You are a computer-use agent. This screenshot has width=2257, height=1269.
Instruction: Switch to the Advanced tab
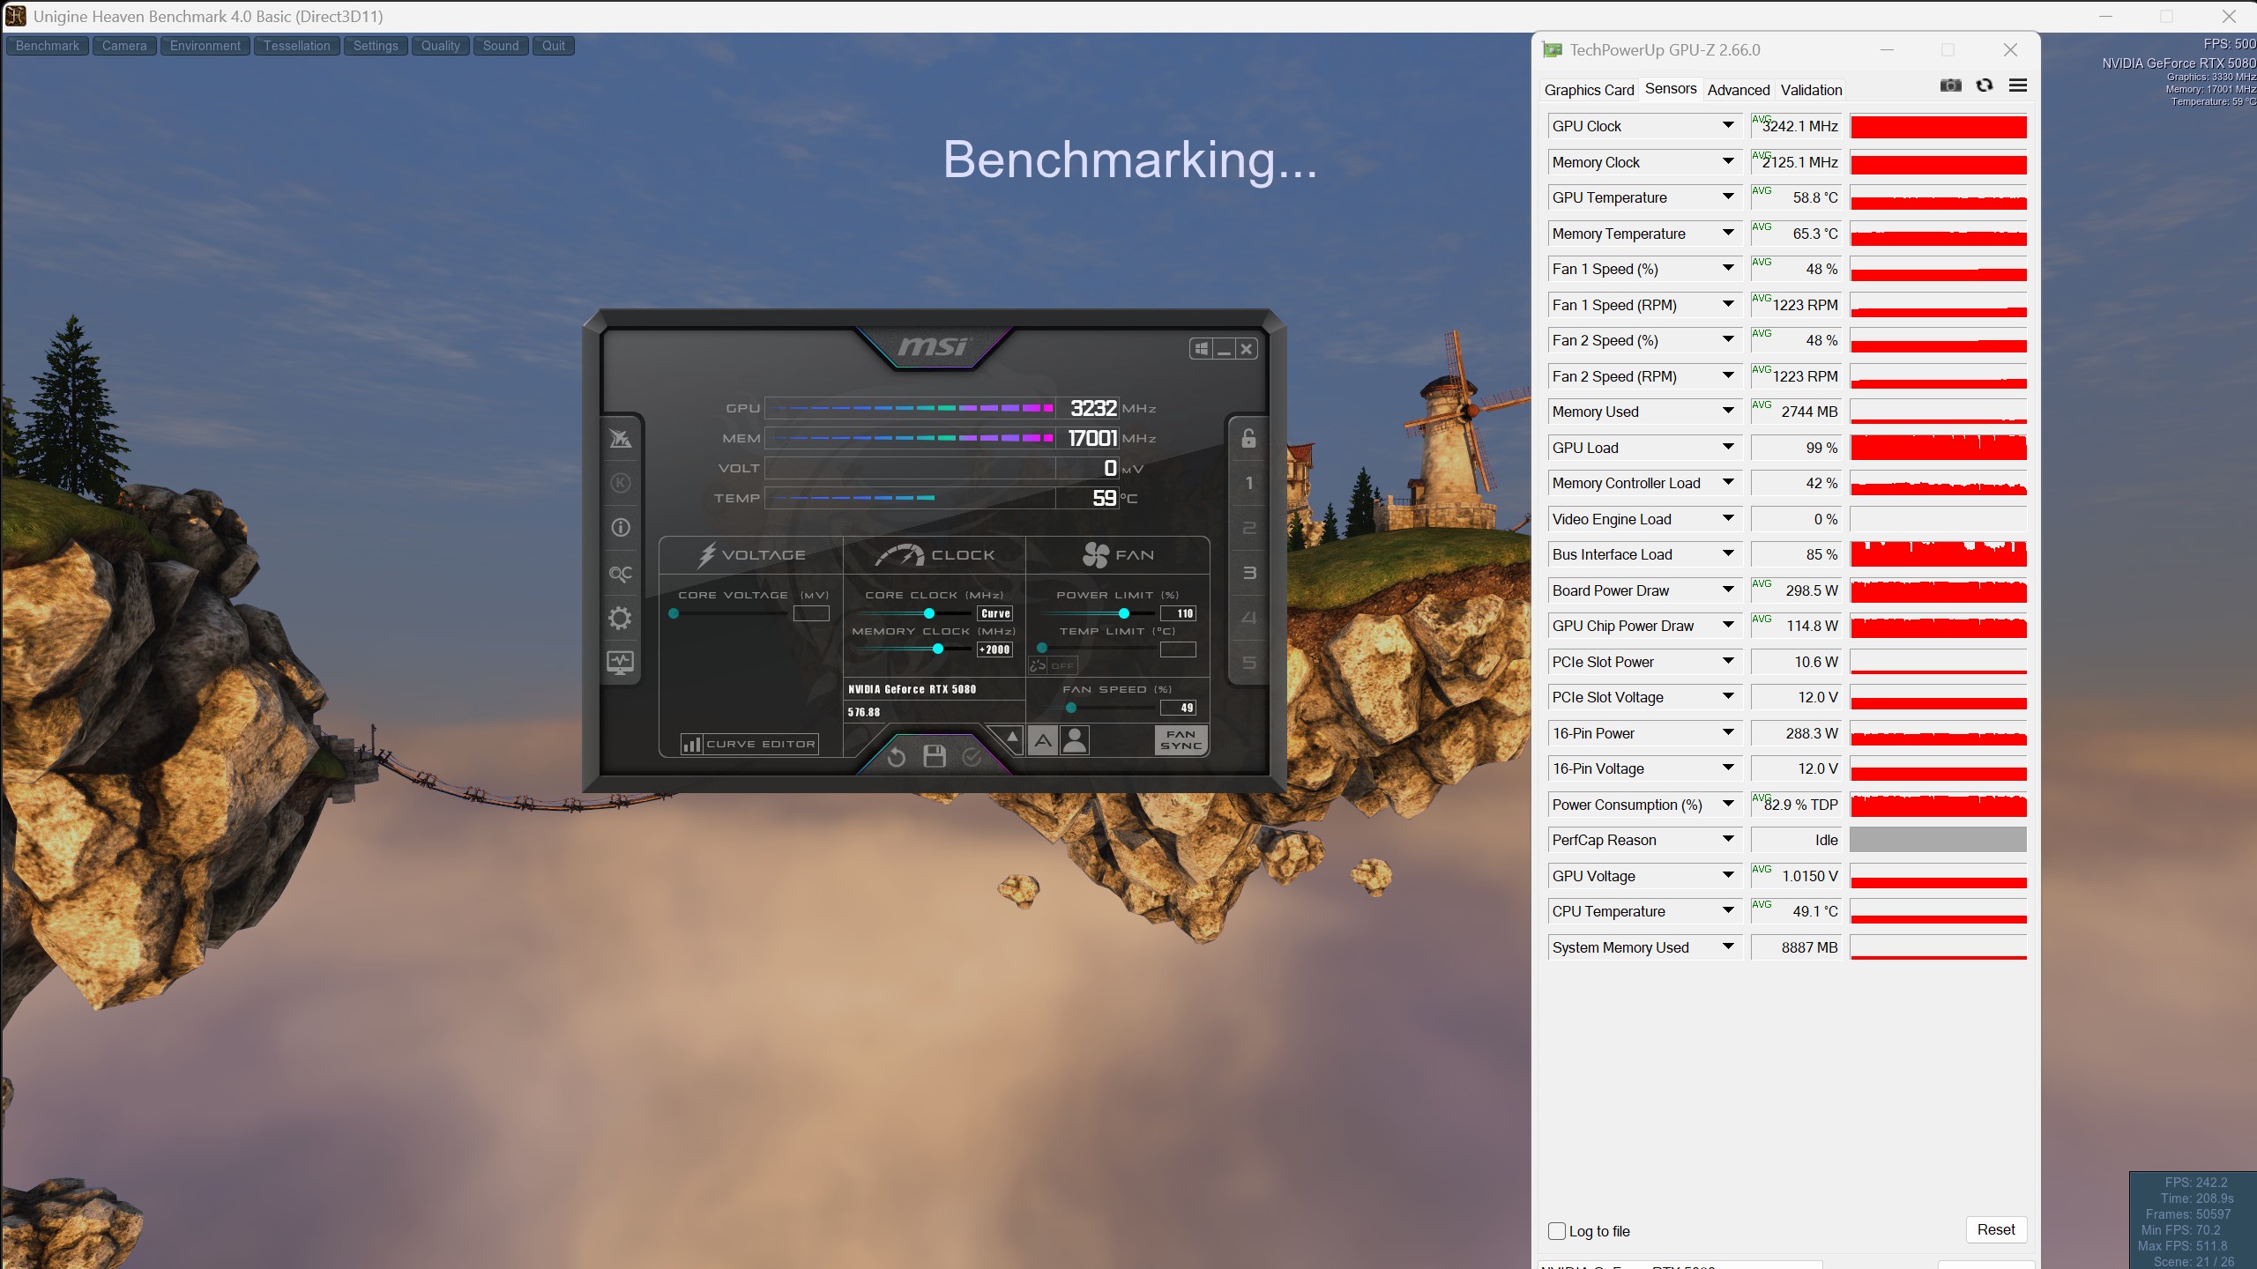[1739, 90]
